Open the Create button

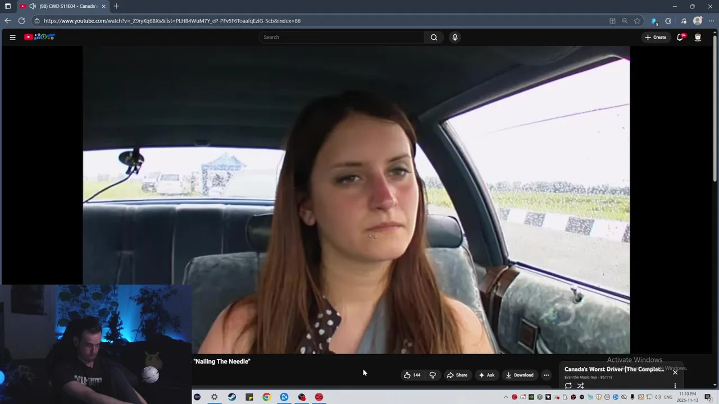pyautogui.click(x=656, y=37)
